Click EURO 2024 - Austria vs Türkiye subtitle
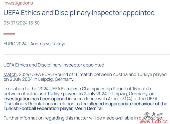The width and height of the screenshot is (170, 124). 35,44
